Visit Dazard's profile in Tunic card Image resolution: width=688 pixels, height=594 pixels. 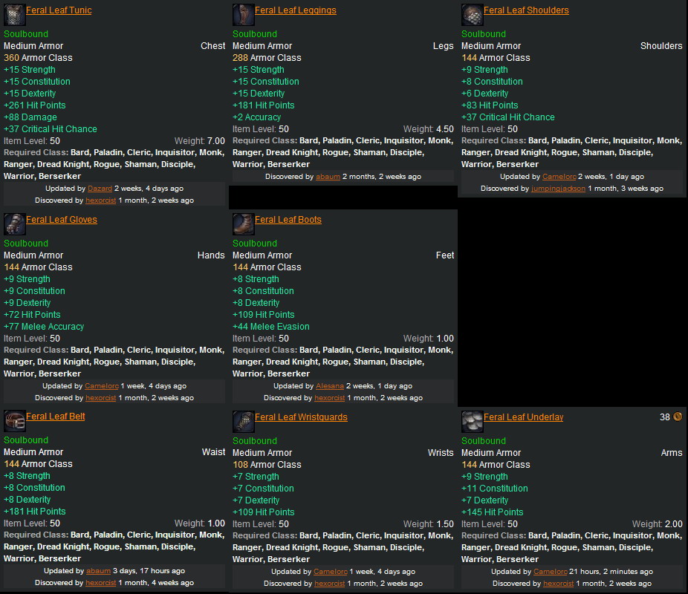tap(100, 189)
